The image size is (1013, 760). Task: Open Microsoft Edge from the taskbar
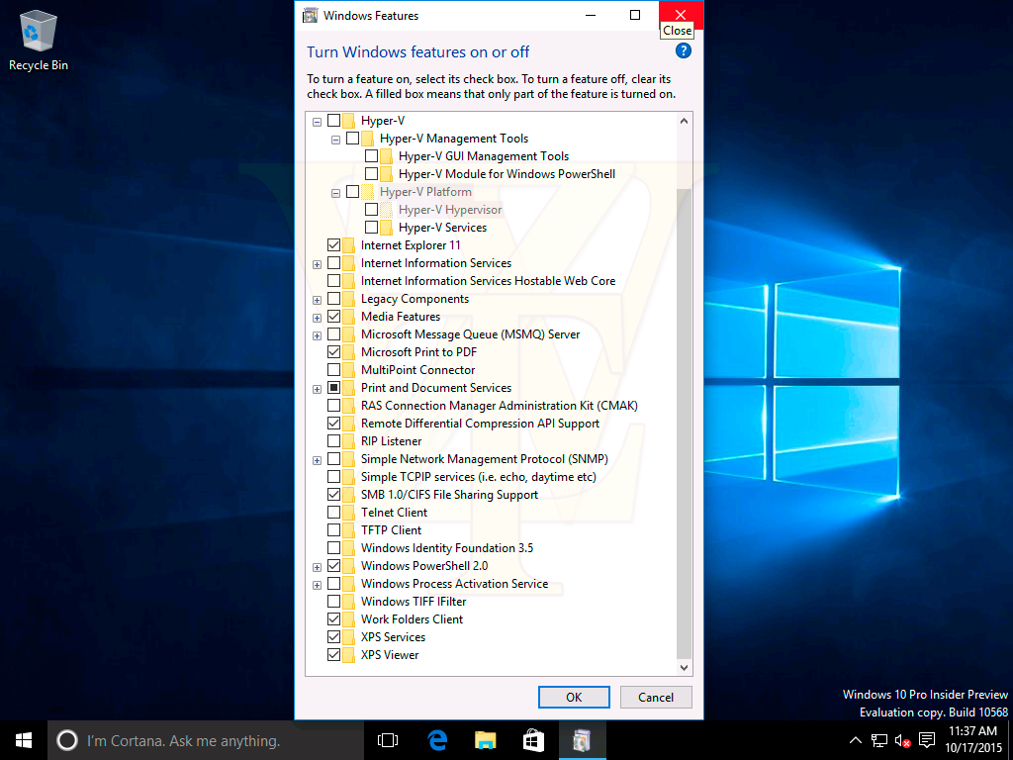click(437, 739)
